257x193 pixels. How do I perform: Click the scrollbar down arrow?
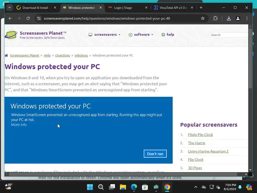click(x=250, y=170)
